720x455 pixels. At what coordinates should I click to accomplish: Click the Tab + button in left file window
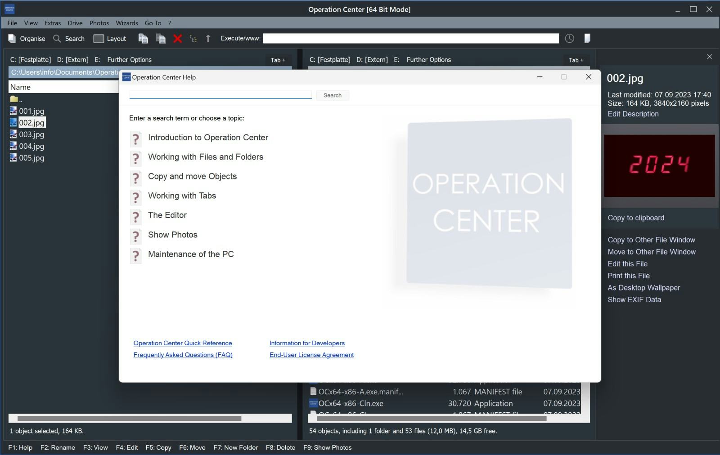[x=279, y=59]
